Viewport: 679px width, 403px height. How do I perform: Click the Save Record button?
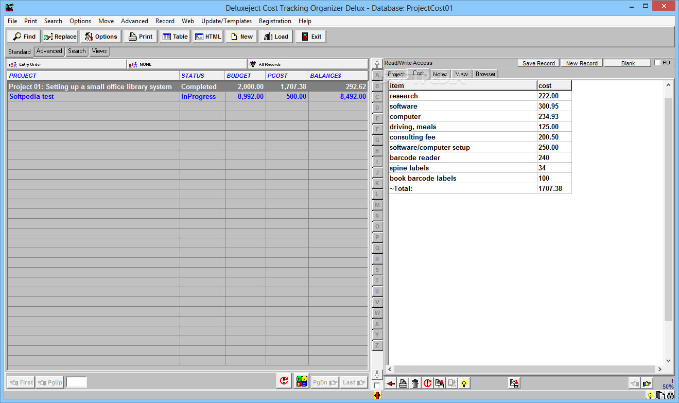(538, 63)
